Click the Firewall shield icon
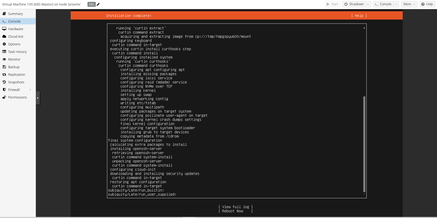Screen dimensions: 437x218 click(x=4, y=90)
